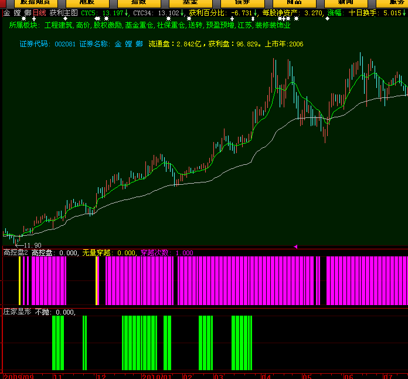
Task: Click the 证券名称: 金螳螂 text
Action: [x=111, y=44]
